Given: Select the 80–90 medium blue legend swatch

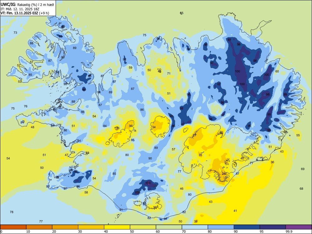Looking at the screenshot, I should pos(221,227).
